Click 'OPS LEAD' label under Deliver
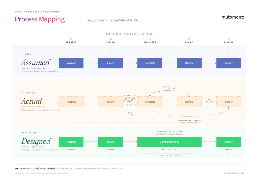The width and height of the screenshot is (259, 183). [228, 150]
